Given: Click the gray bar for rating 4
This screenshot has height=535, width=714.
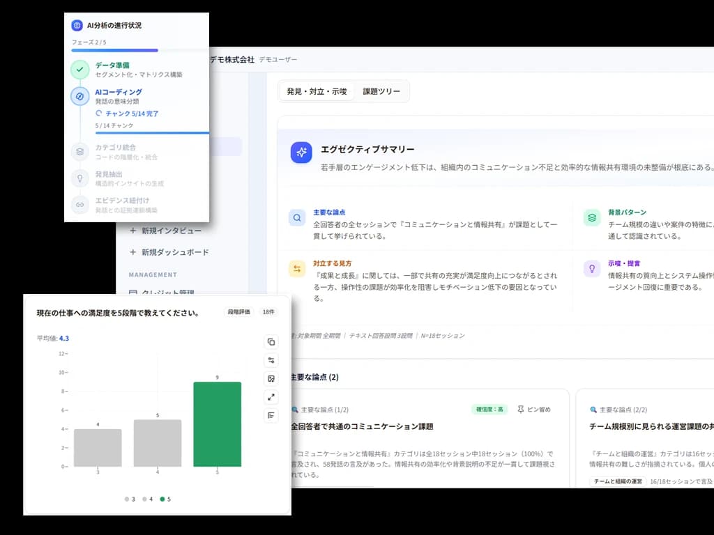Looking at the screenshot, I should pyautogui.click(x=158, y=443).
